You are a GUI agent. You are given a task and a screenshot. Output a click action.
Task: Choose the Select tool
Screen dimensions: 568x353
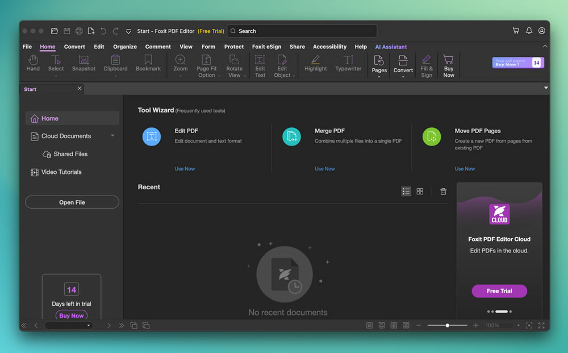coord(56,63)
